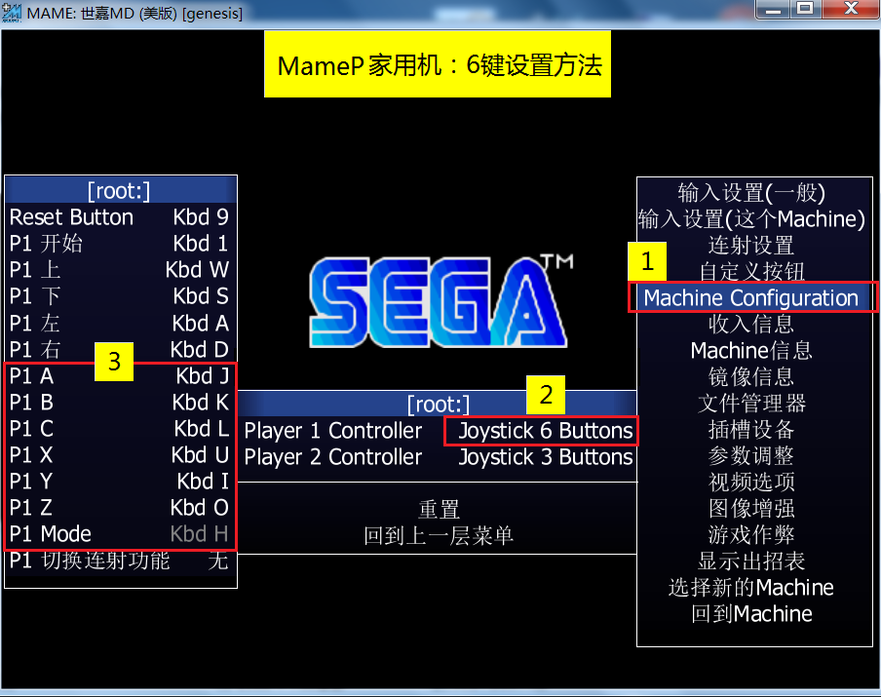Click [root:] header of configuration menu
Viewport: 881px width, 697px height.
[x=439, y=405]
